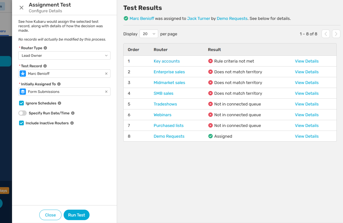Uncheck Include Inactive Routers checkbox

point(21,123)
